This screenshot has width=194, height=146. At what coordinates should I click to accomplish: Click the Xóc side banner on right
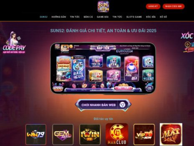187,42
